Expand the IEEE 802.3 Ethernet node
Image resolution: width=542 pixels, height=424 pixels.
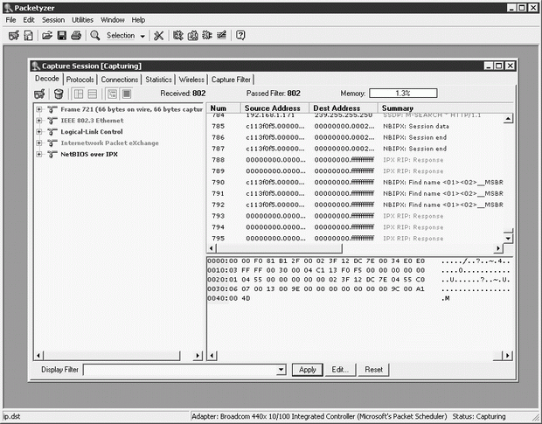click(x=39, y=121)
